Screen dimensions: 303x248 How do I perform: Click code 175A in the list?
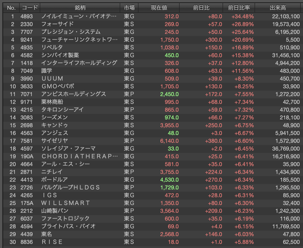tap(27, 203)
